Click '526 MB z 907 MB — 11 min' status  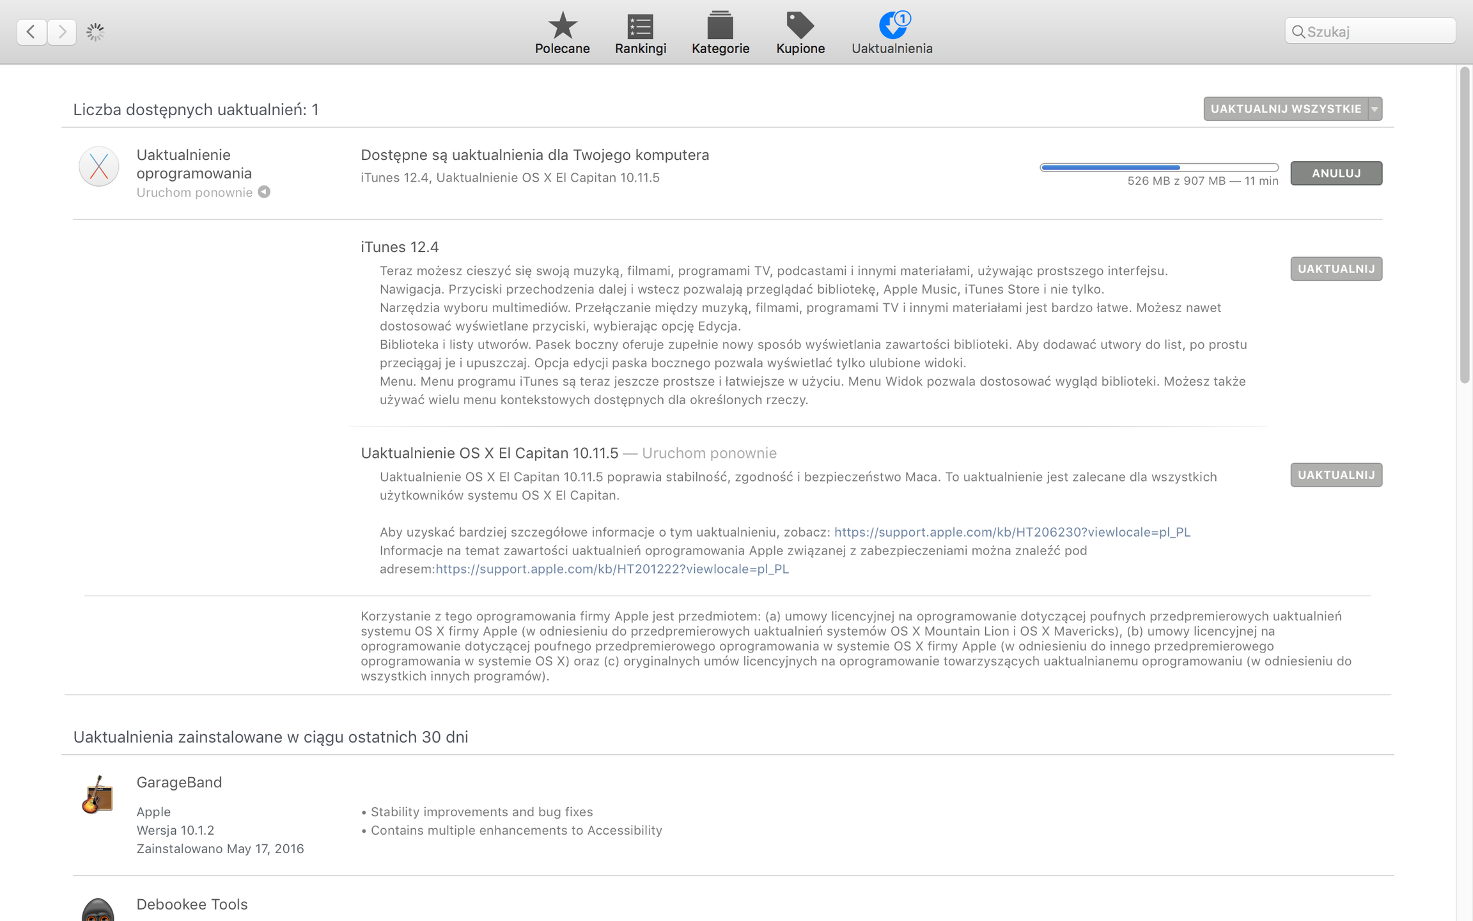point(1203,181)
